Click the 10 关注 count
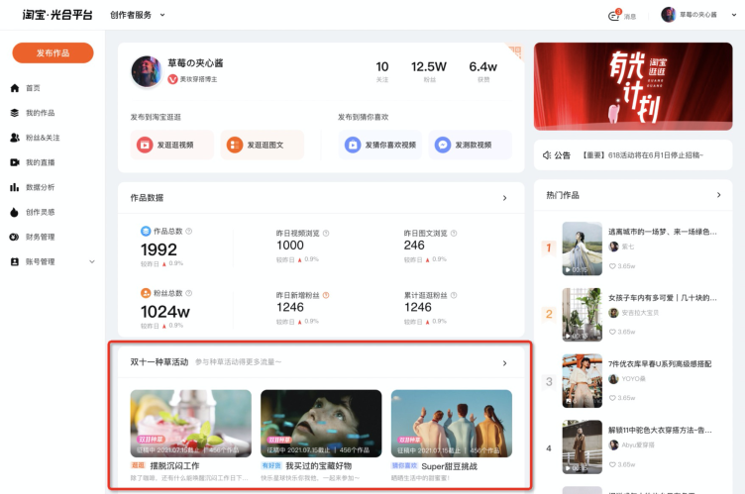The height and width of the screenshot is (494, 745). [x=382, y=66]
